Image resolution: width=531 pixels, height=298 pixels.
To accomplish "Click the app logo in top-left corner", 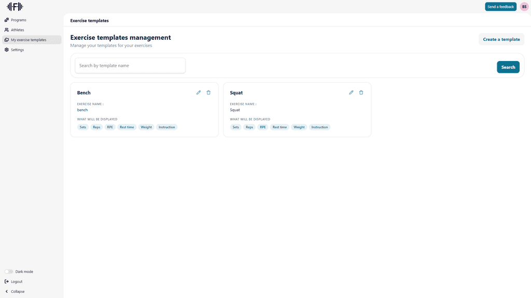I will pyautogui.click(x=15, y=7).
